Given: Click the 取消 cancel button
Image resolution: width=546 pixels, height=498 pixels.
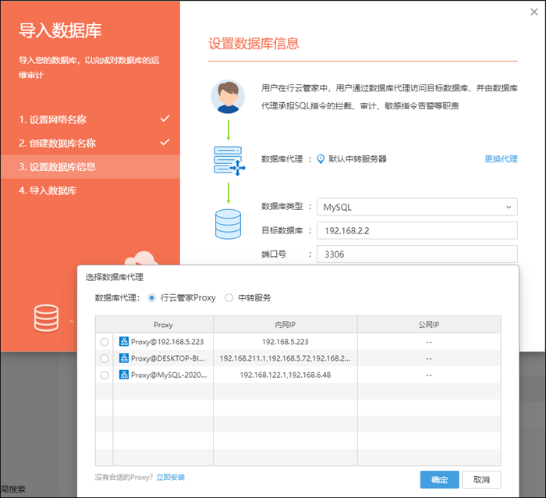Looking at the screenshot, I should click(481, 479).
